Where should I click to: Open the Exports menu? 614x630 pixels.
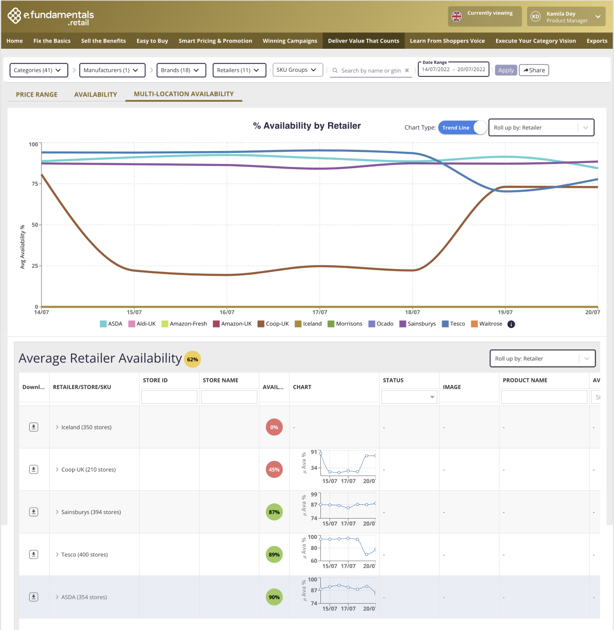point(597,41)
